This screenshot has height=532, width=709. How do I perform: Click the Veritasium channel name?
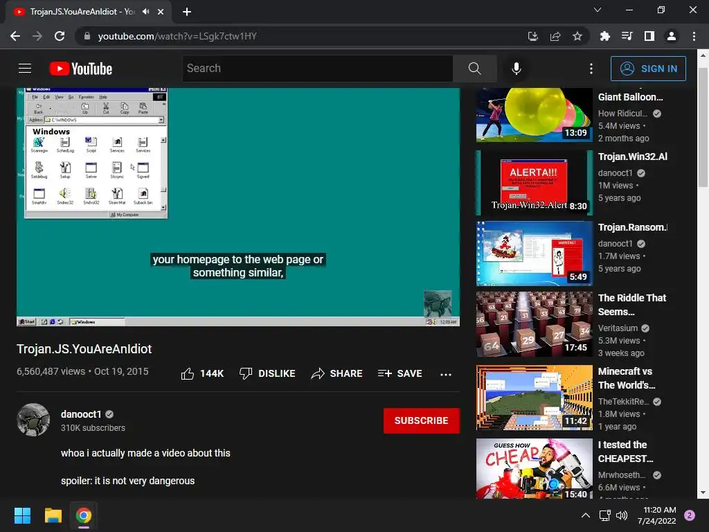pos(618,328)
